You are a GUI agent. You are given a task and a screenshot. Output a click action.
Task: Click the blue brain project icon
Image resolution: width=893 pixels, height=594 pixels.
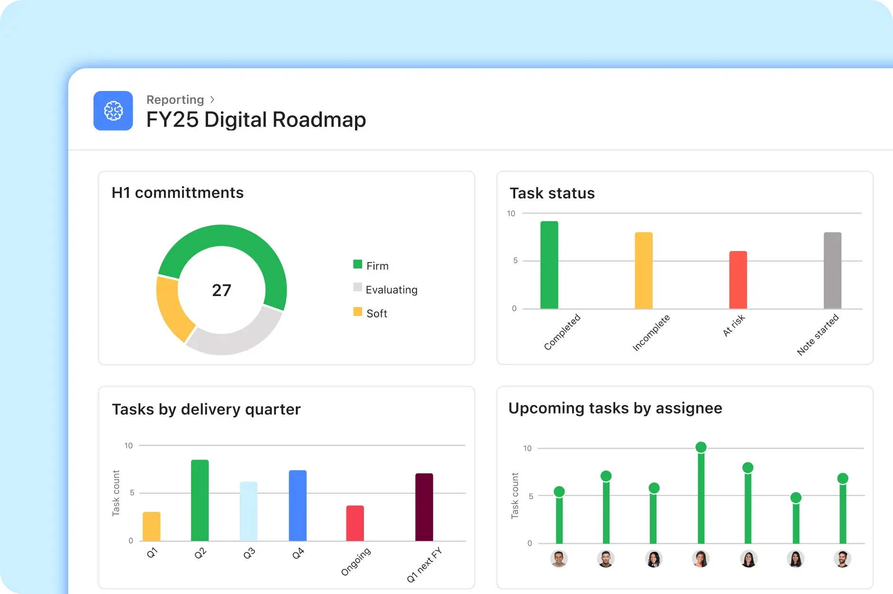click(x=113, y=111)
